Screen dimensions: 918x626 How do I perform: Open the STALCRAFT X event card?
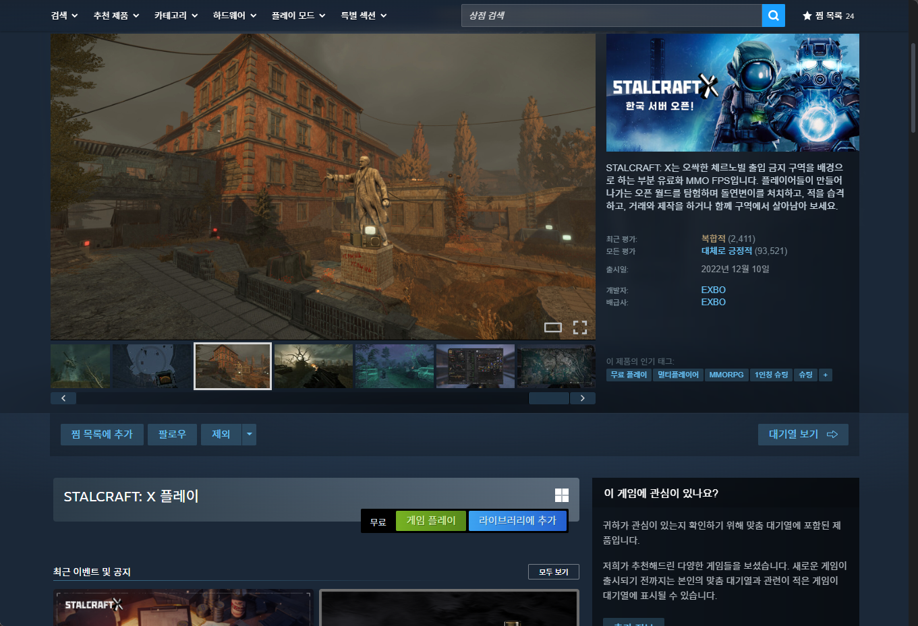tap(183, 608)
